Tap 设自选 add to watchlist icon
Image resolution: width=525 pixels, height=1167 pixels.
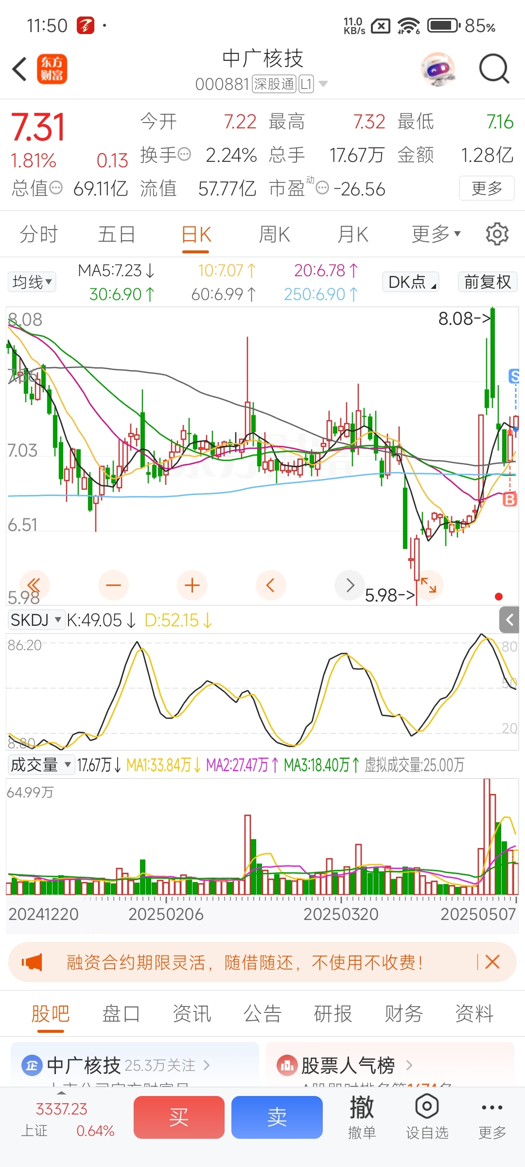pos(427,1117)
